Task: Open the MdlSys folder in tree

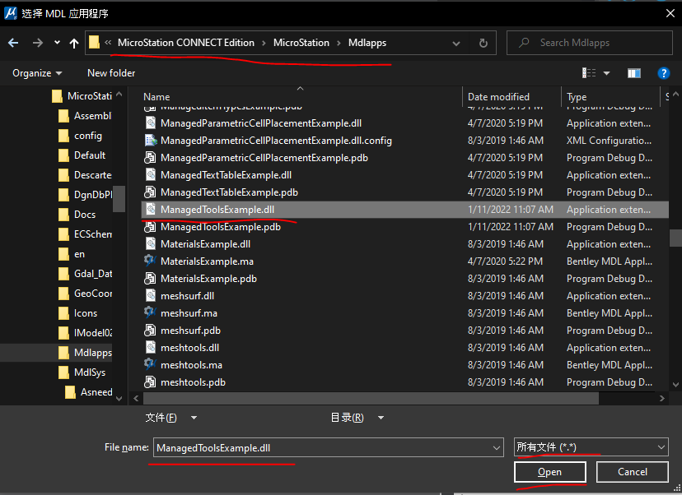Action: coord(82,372)
